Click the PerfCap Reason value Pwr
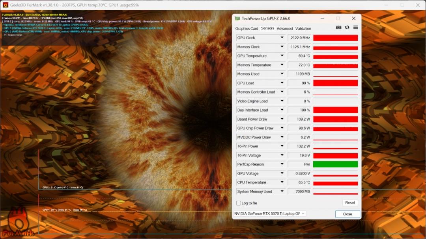 307,164
